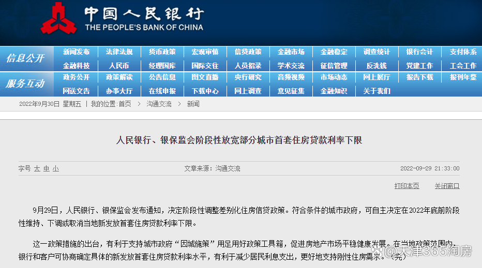Open the 音频视频 page
The width and height of the screenshot is (482, 268).
(291, 77)
